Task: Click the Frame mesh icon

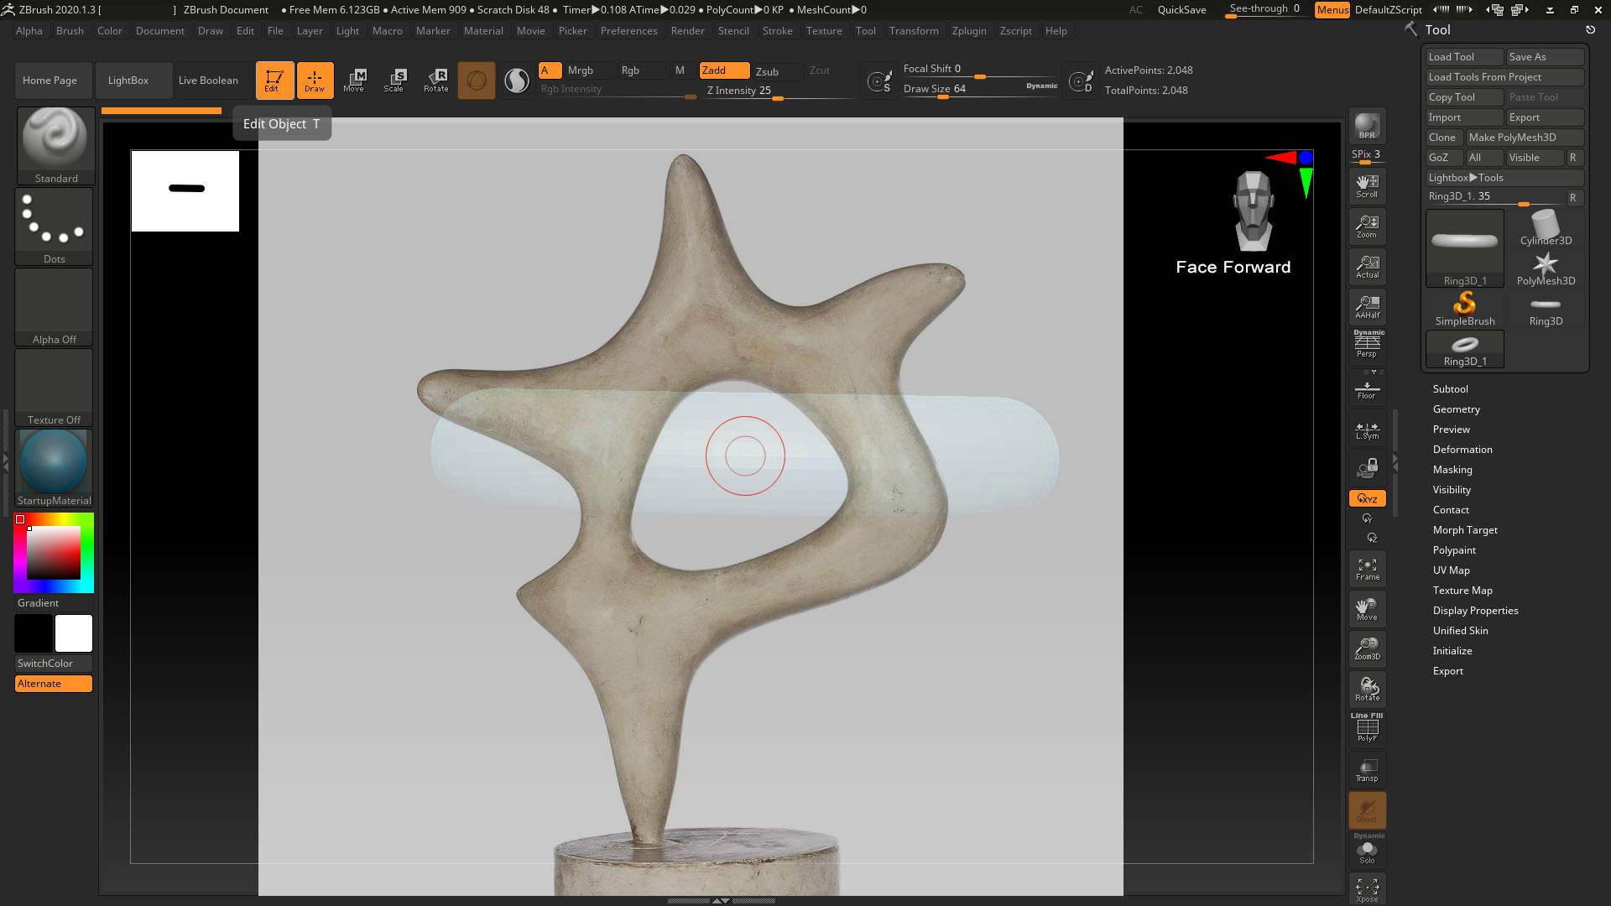Action: pyautogui.click(x=1367, y=569)
